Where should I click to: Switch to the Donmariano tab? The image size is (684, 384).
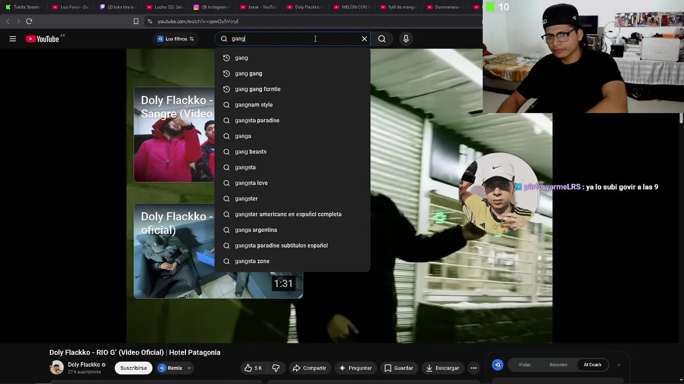click(446, 7)
